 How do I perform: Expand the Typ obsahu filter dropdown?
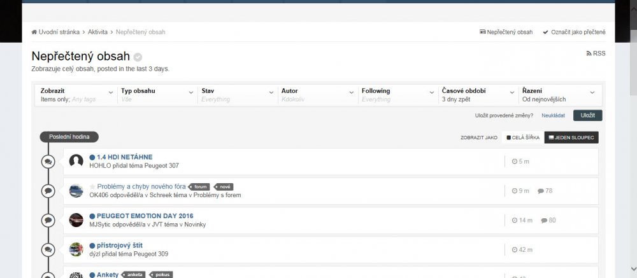[x=157, y=95]
